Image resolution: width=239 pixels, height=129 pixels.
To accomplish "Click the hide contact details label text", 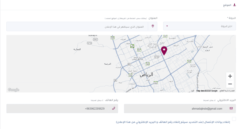I will pos(173,122).
